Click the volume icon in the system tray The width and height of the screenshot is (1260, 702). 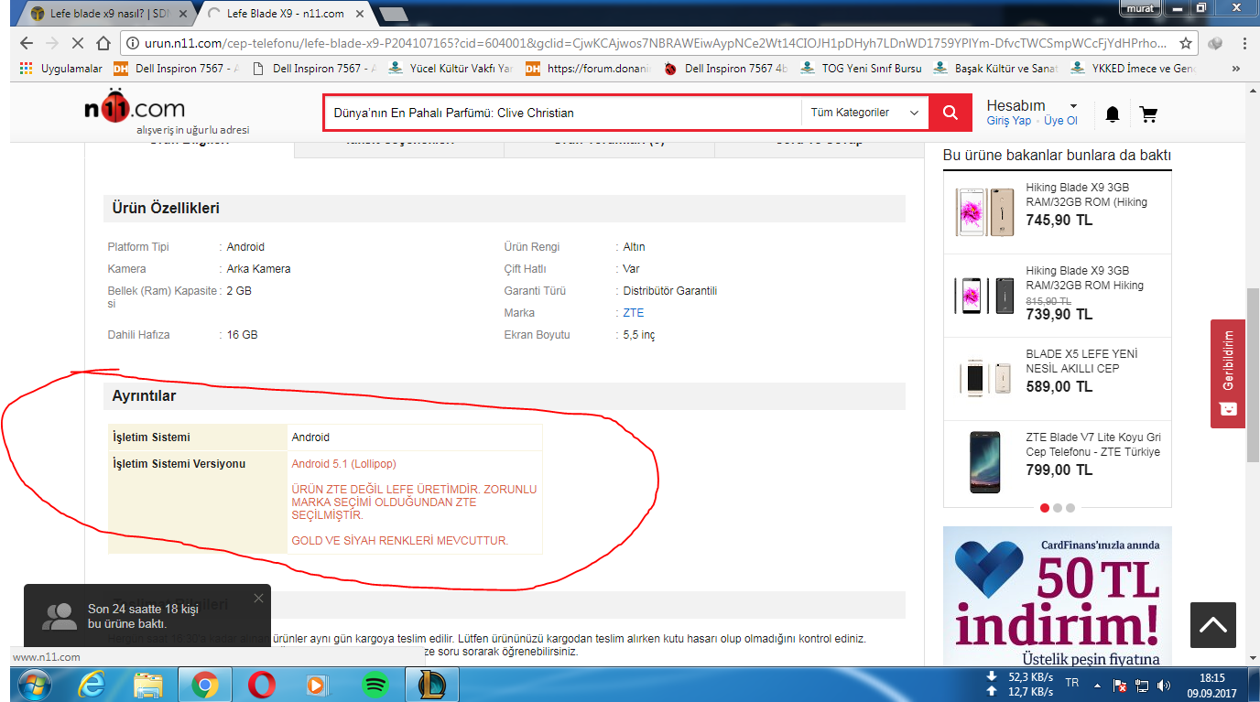click(x=1164, y=686)
